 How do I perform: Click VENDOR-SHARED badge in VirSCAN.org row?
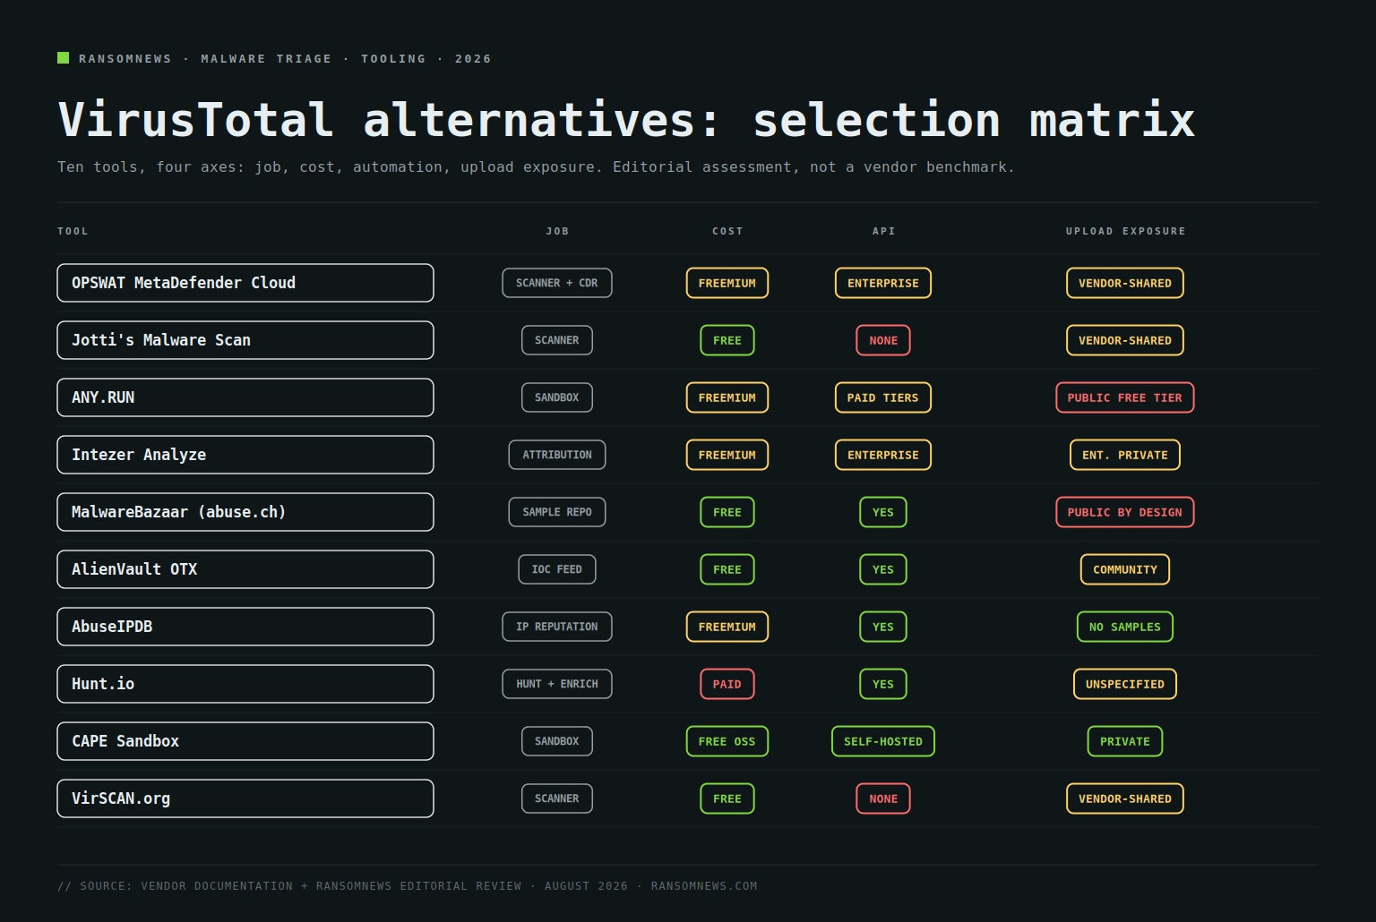[1125, 798]
